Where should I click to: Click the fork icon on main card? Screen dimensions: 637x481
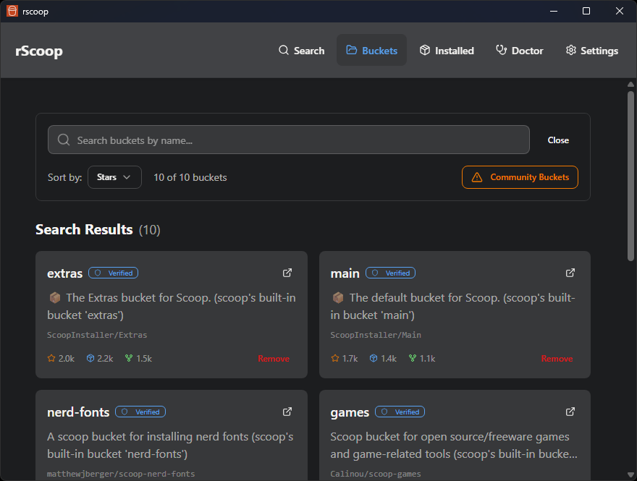pyautogui.click(x=413, y=358)
